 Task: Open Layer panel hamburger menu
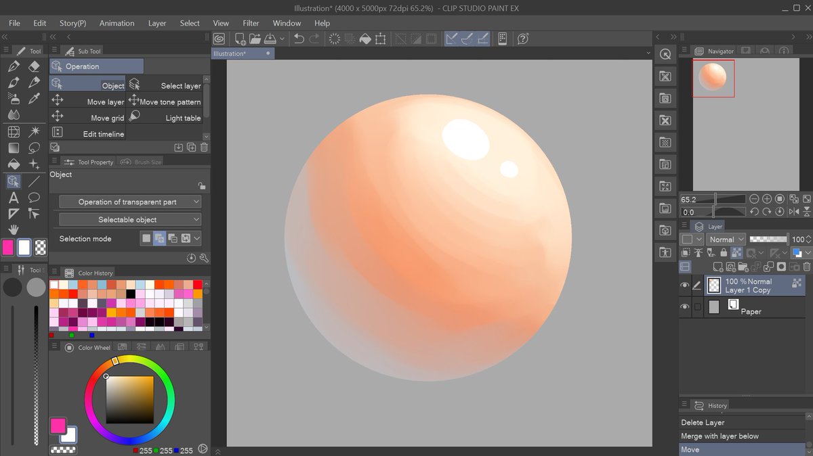(684, 226)
